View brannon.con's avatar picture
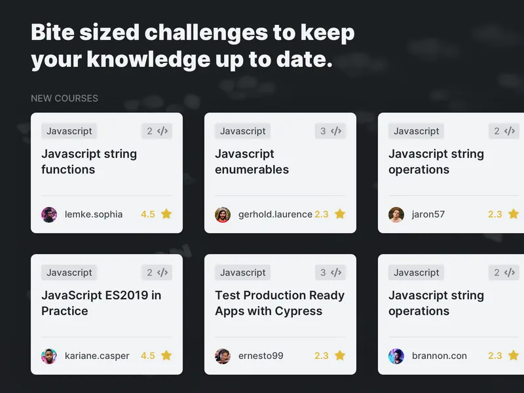Image resolution: width=524 pixels, height=393 pixels. pos(396,356)
